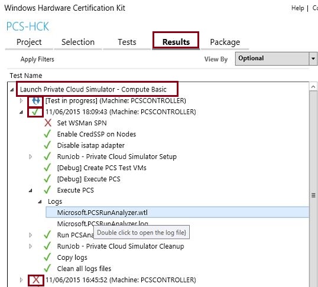Click red X beside Set WSMan SPN
This screenshot has height=287, width=318.
(x=48, y=123)
